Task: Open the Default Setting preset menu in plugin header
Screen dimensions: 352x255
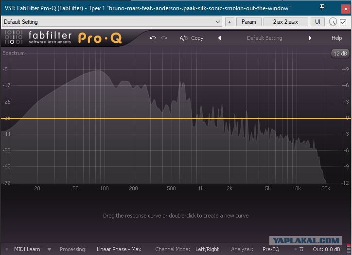Action: coord(264,38)
